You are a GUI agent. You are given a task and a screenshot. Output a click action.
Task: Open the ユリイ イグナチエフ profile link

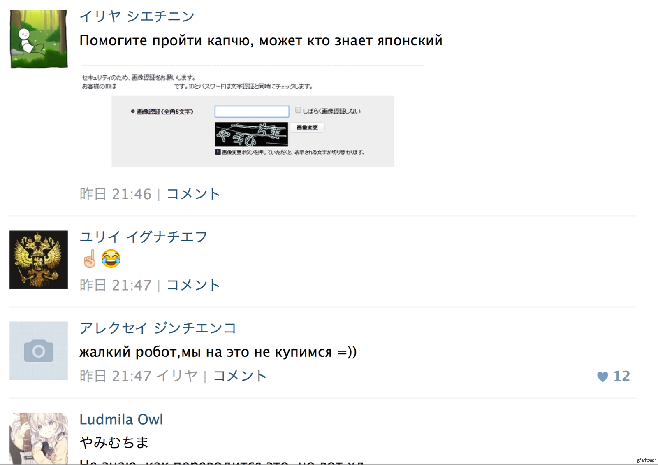(143, 237)
